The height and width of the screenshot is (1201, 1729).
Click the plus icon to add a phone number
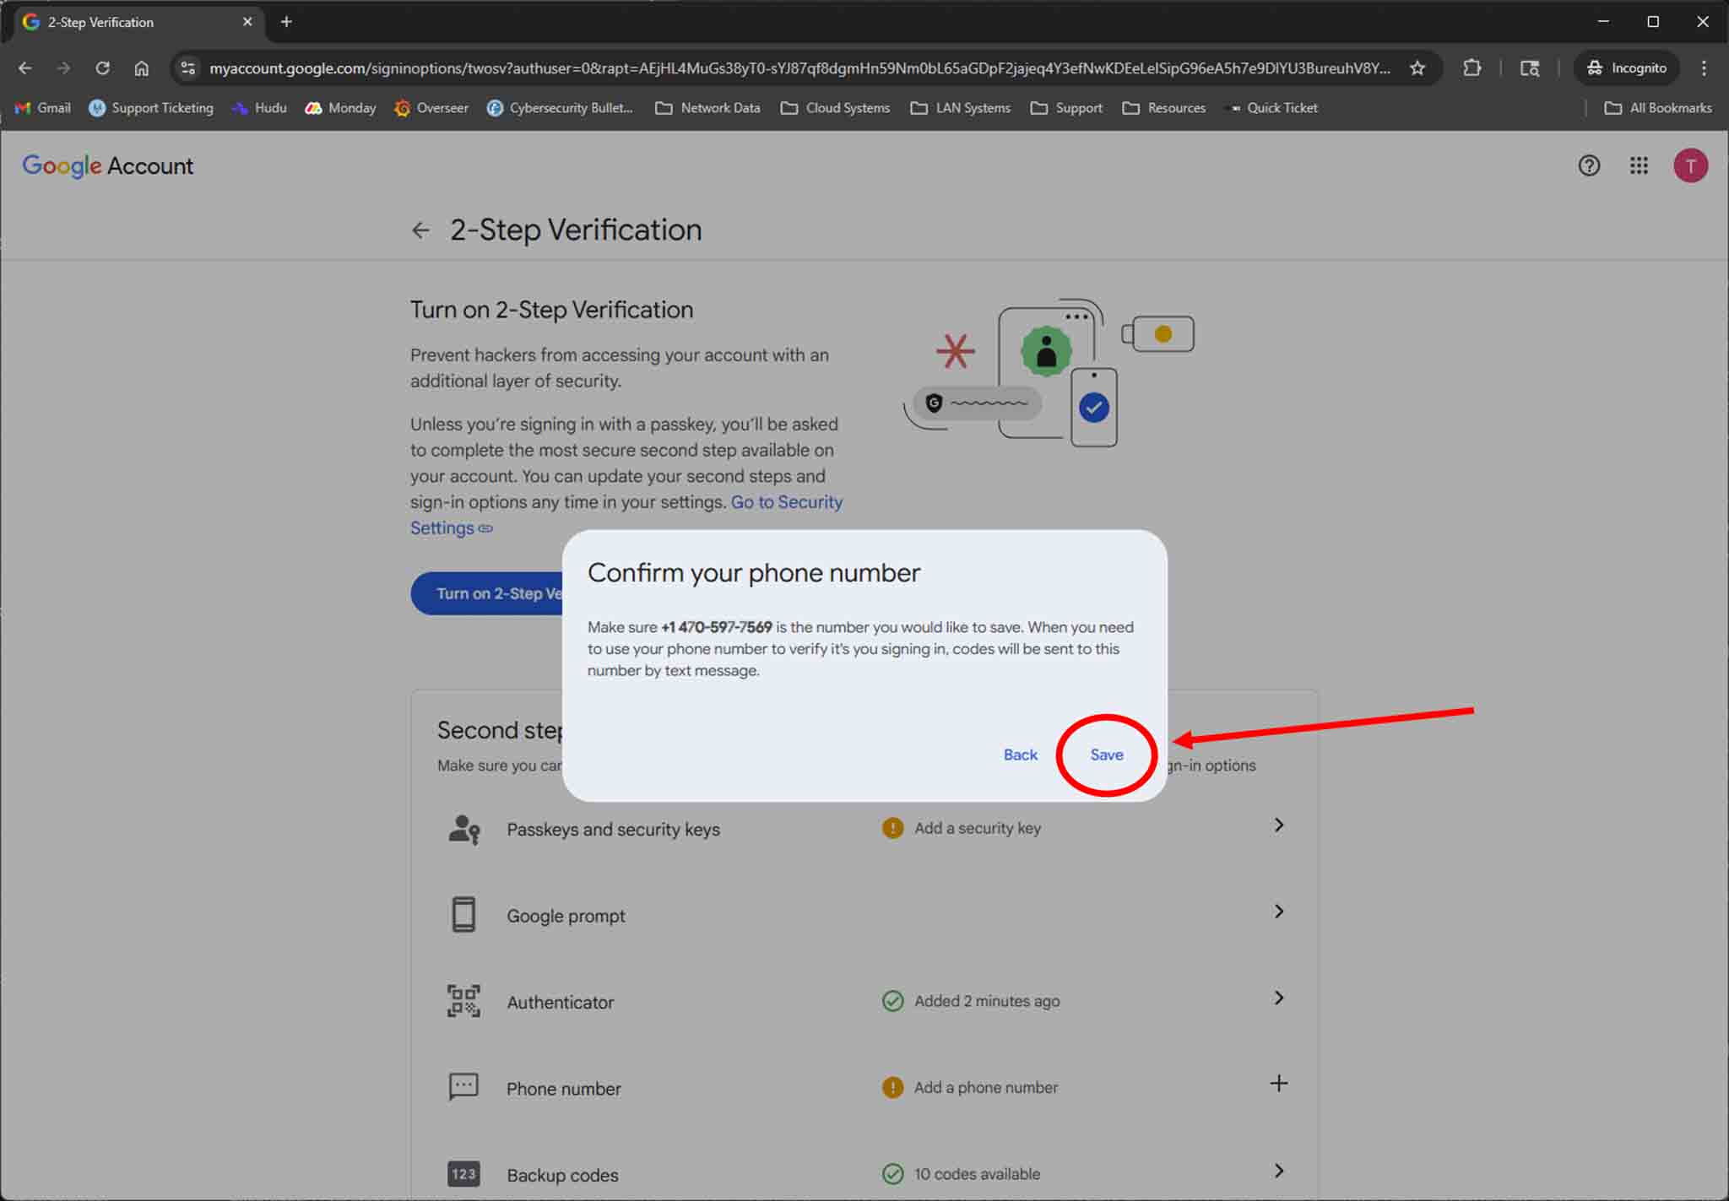pyautogui.click(x=1278, y=1084)
